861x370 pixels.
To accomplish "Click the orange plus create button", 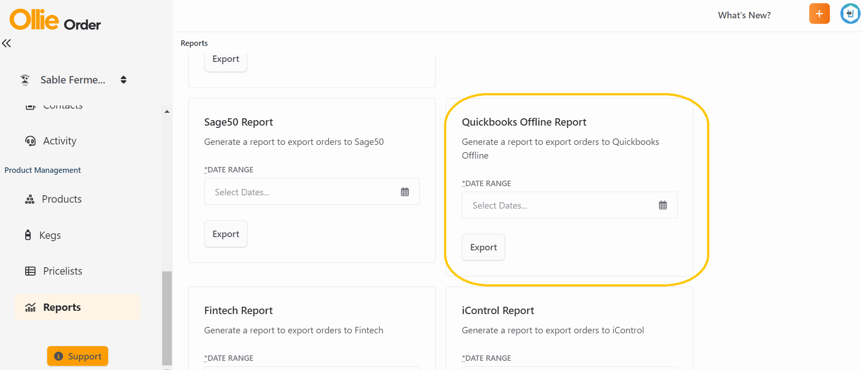I will [x=819, y=14].
